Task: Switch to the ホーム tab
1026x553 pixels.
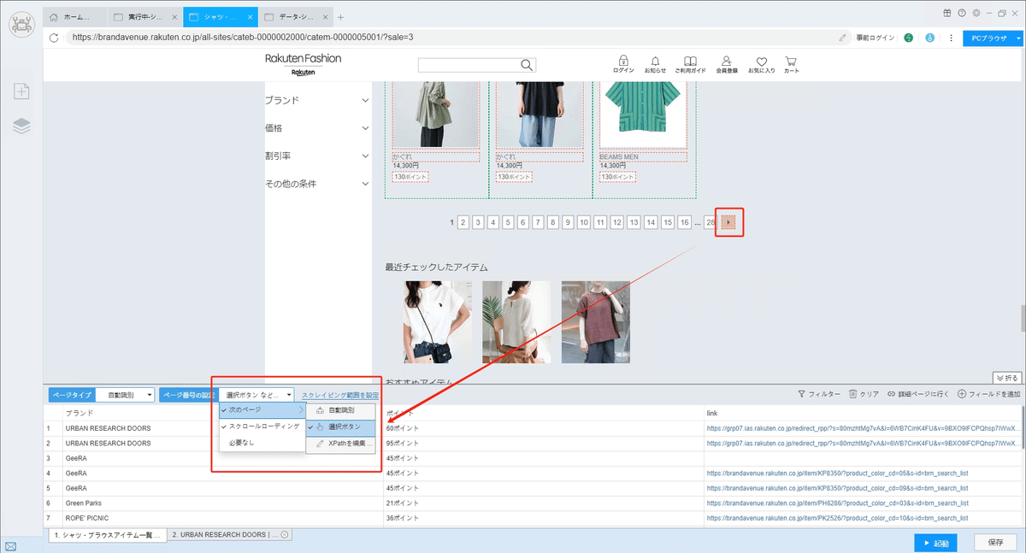Action: (x=75, y=17)
